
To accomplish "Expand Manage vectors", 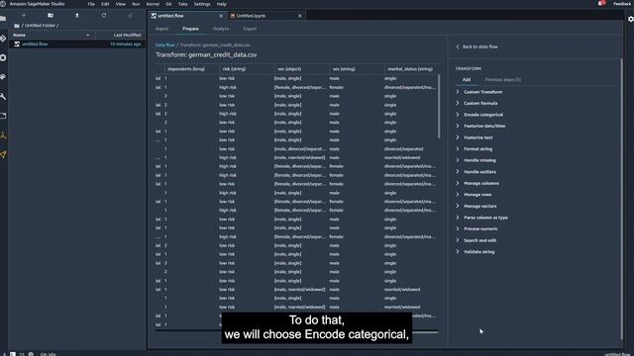I will tap(479, 207).
